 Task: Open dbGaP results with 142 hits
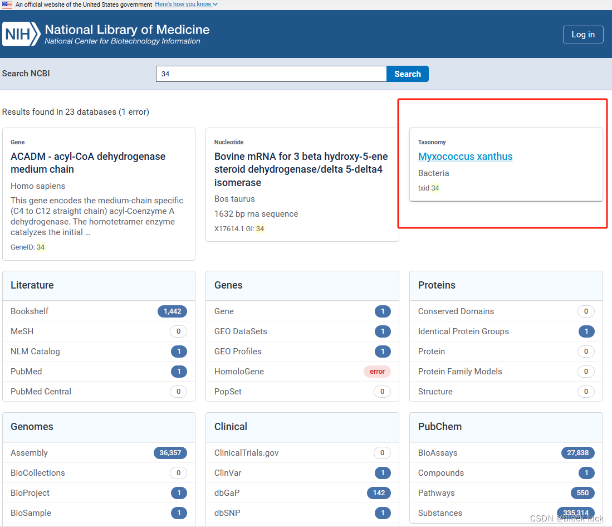(x=302, y=493)
